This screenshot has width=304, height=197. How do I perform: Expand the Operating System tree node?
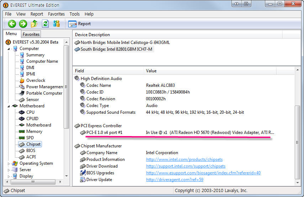click(9, 164)
